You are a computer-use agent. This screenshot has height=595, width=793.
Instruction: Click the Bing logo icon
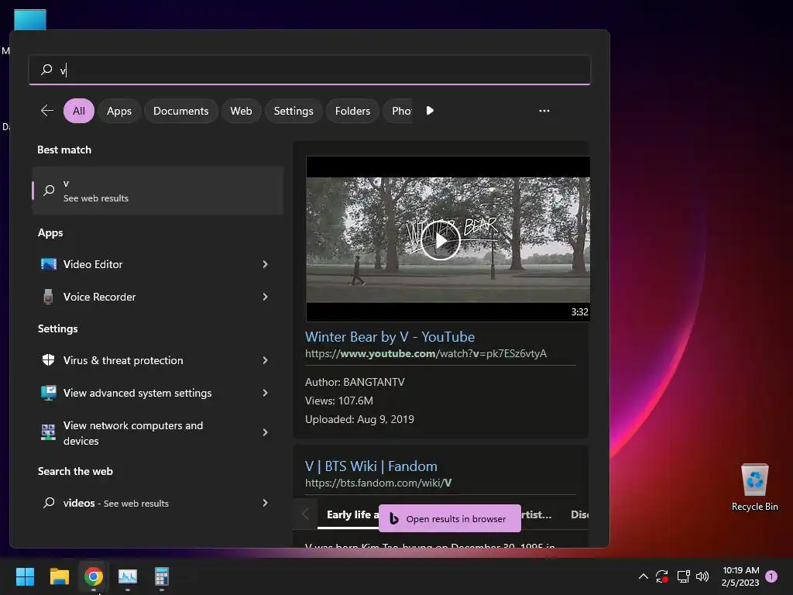click(x=394, y=518)
